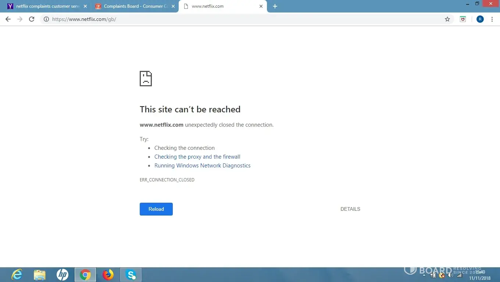This screenshot has width=500, height=282.
Task: Open Skype from the taskbar
Action: 131,275
